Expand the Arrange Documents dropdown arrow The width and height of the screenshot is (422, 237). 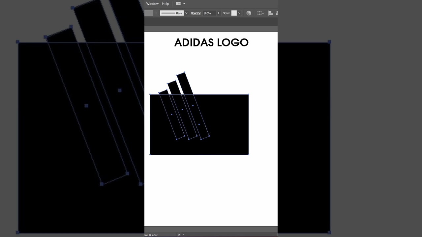point(184,4)
